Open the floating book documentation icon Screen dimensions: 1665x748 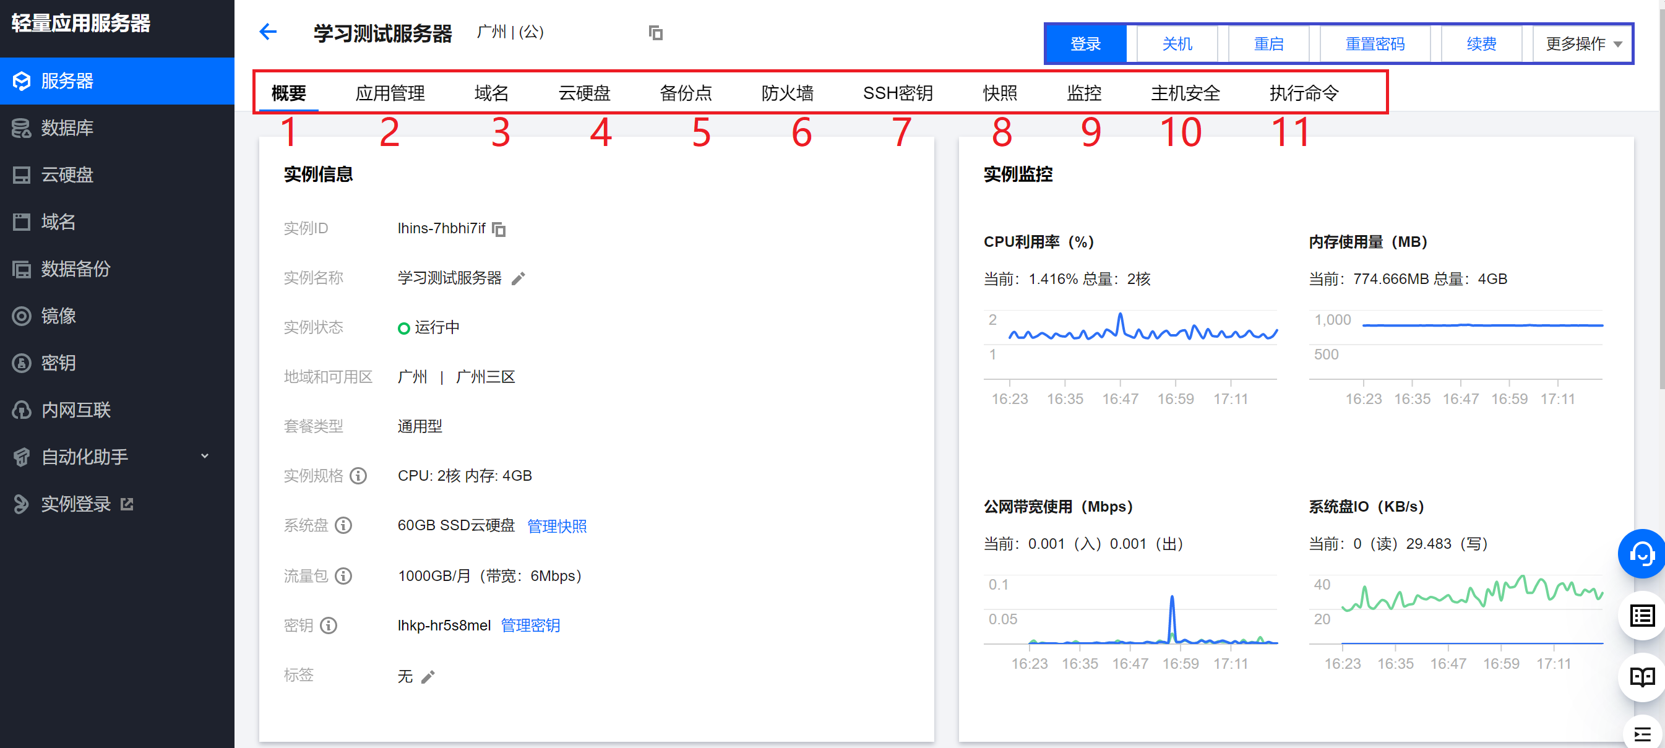1641,677
